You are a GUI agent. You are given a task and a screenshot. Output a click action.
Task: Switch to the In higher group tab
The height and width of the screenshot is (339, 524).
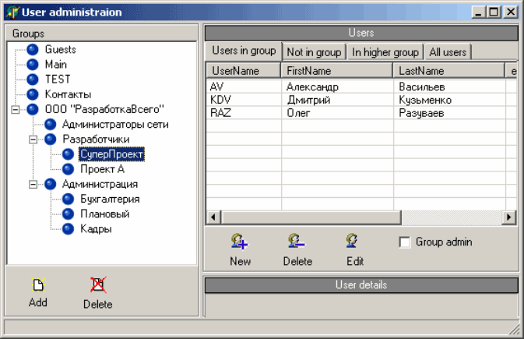(x=385, y=52)
